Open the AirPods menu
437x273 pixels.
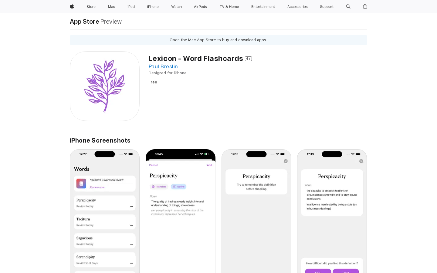click(x=200, y=7)
